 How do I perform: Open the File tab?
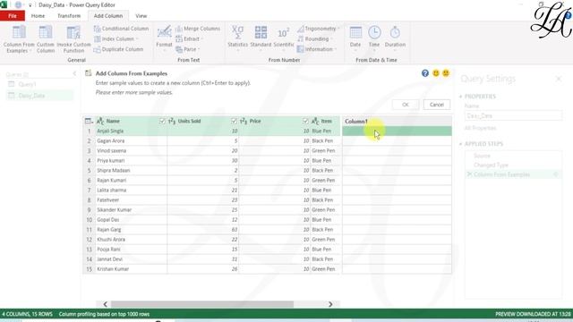13,16
